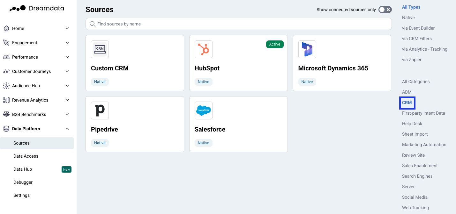Click the Pipedrive logo icon
Screen dimensions: 456x214
point(100,111)
